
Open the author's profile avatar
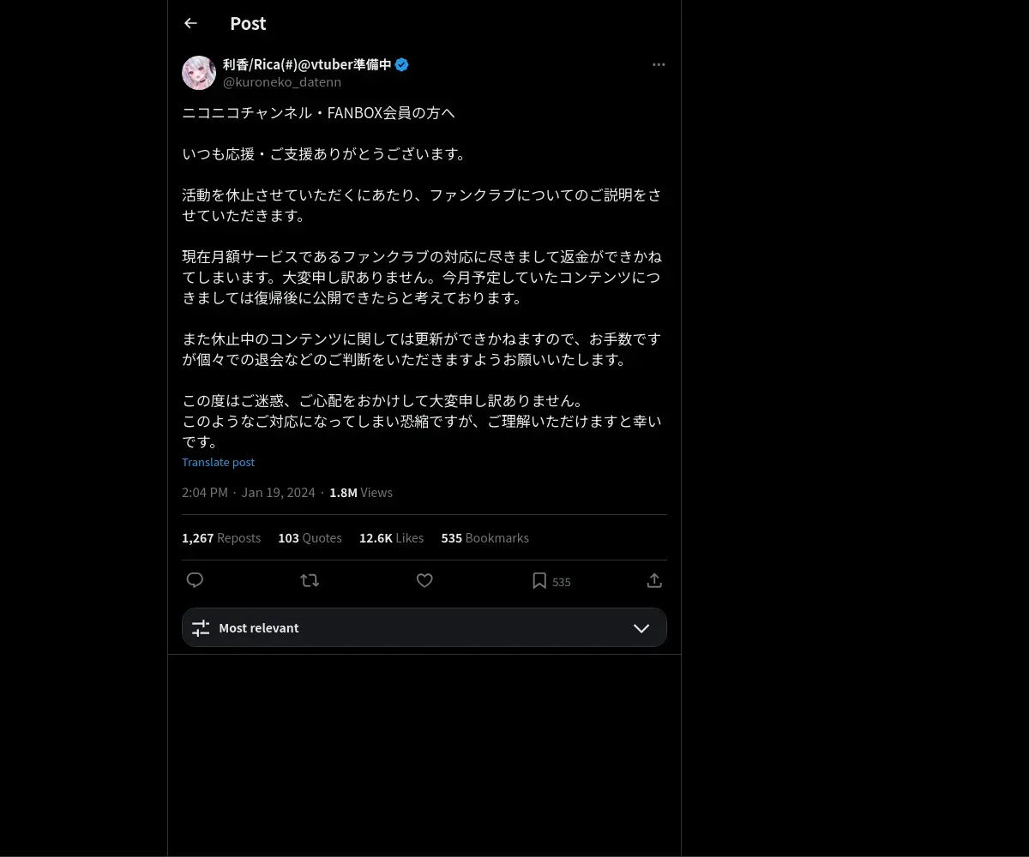click(199, 73)
